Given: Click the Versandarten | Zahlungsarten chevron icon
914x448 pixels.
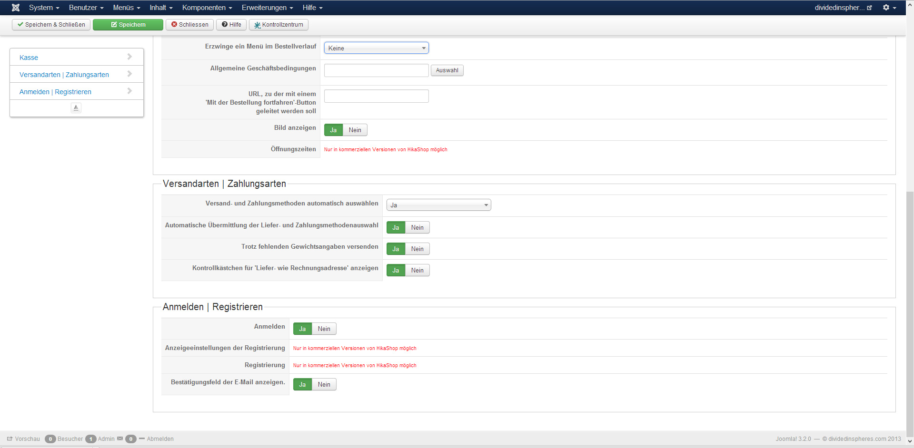Looking at the screenshot, I should (129, 74).
